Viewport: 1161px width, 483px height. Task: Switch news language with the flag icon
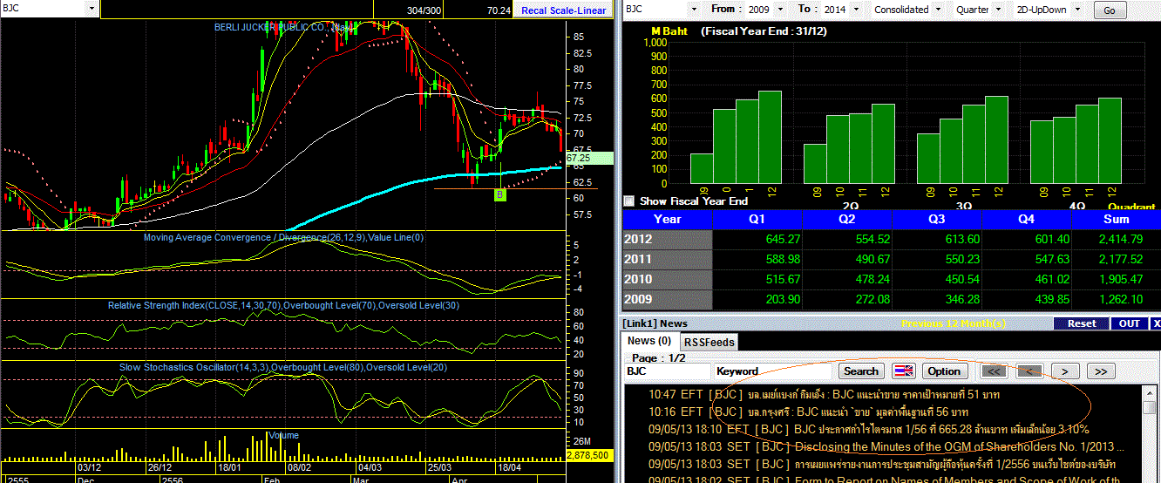[904, 371]
